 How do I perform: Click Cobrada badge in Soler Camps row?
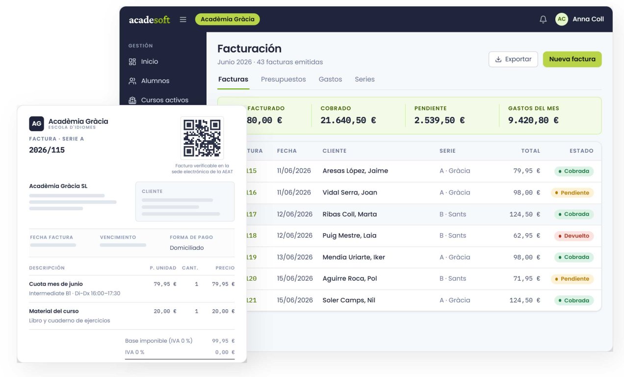point(574,300)
